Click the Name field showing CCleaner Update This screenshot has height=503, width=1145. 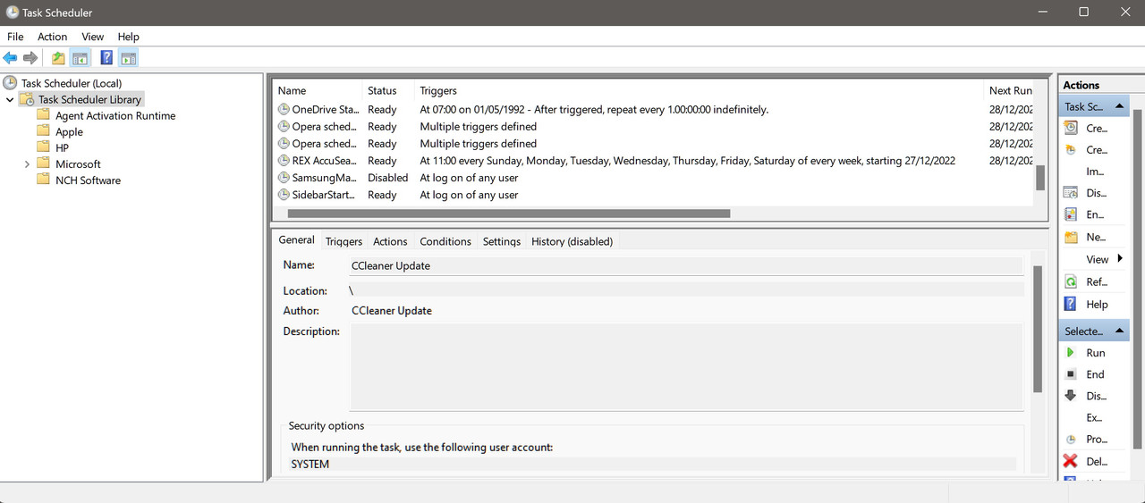(x=686, y=265)
